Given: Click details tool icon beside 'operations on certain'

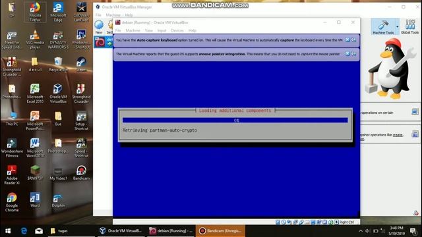Looking at the screenshot, I should (415, 112).
